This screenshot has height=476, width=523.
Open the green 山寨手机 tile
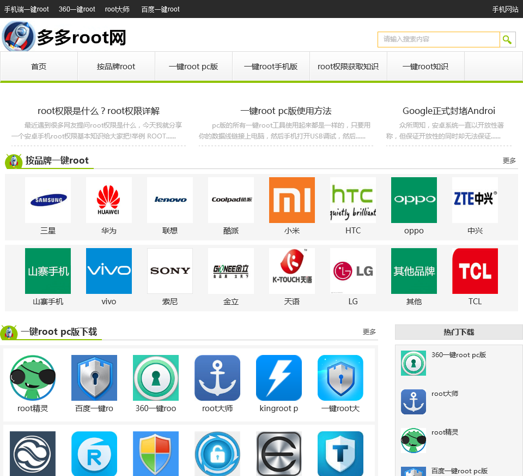(x=48, y=271)
